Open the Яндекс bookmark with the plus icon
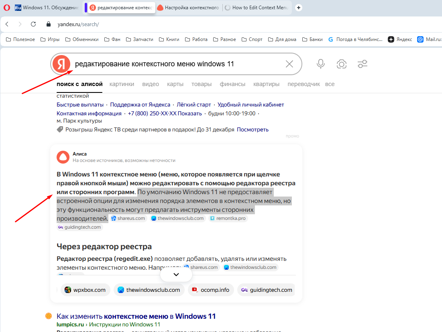The width and height of the screenshot is (442, 332). tap(400, 39)
